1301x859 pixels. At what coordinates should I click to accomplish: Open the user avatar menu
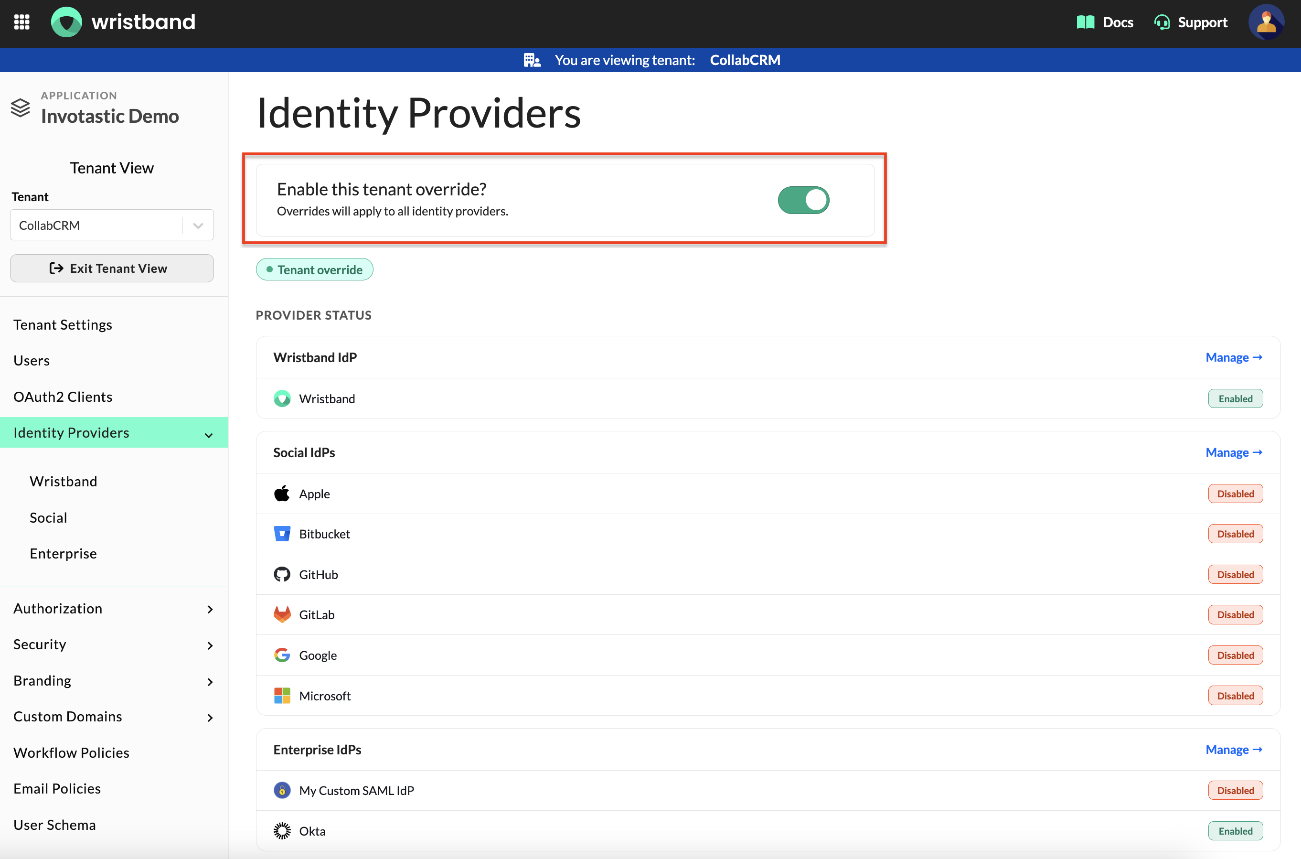(1266, 22)
